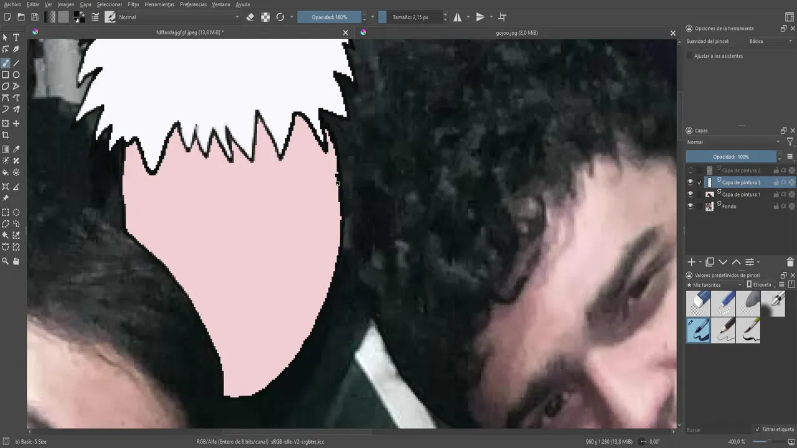
Task: Open the Etiqueta dropdown button
Action: tap(762, 285)
